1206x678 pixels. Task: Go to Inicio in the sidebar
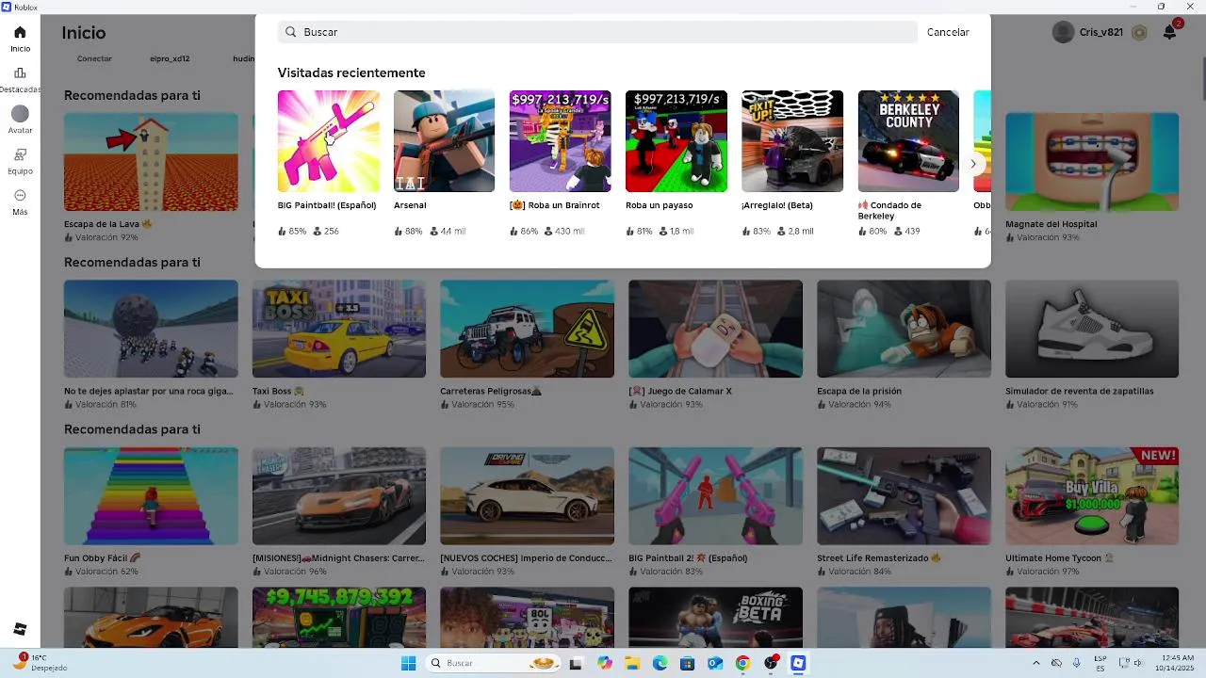point(20,39)
